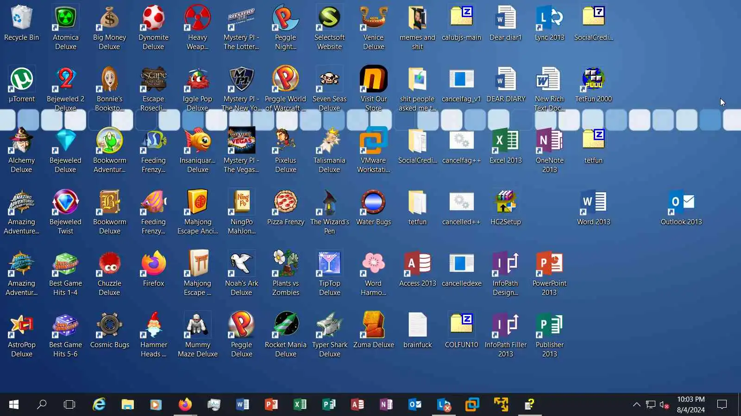
Task: Select the Access 2013 desktop shortcut
Action: [x=418, y=269]
